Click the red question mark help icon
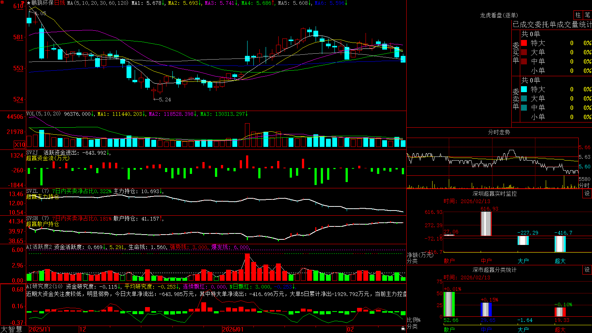The image size is (592, 333). coord(23,3)
